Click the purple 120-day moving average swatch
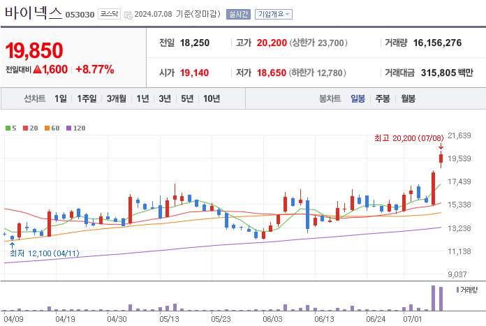Viewport: 486px width, 326px height. point(69,128)
